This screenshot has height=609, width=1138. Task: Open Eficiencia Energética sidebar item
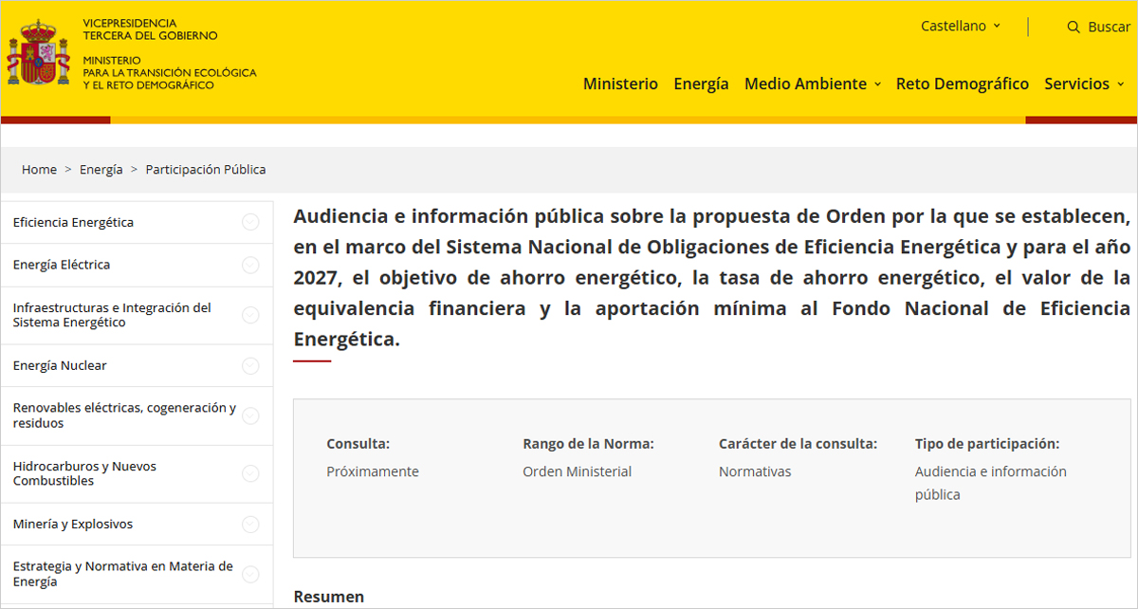[73, 222]
